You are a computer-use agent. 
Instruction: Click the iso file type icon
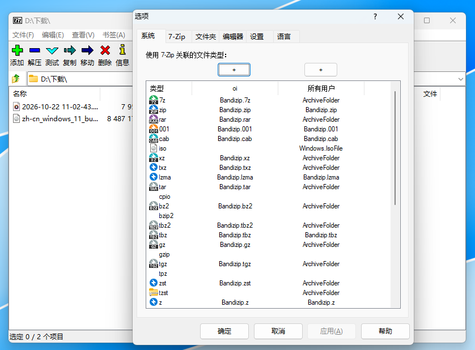tap(154, 148)
